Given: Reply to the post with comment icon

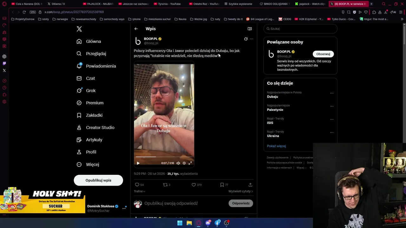Looking at the screenshot, I should (x=137, y=185).
